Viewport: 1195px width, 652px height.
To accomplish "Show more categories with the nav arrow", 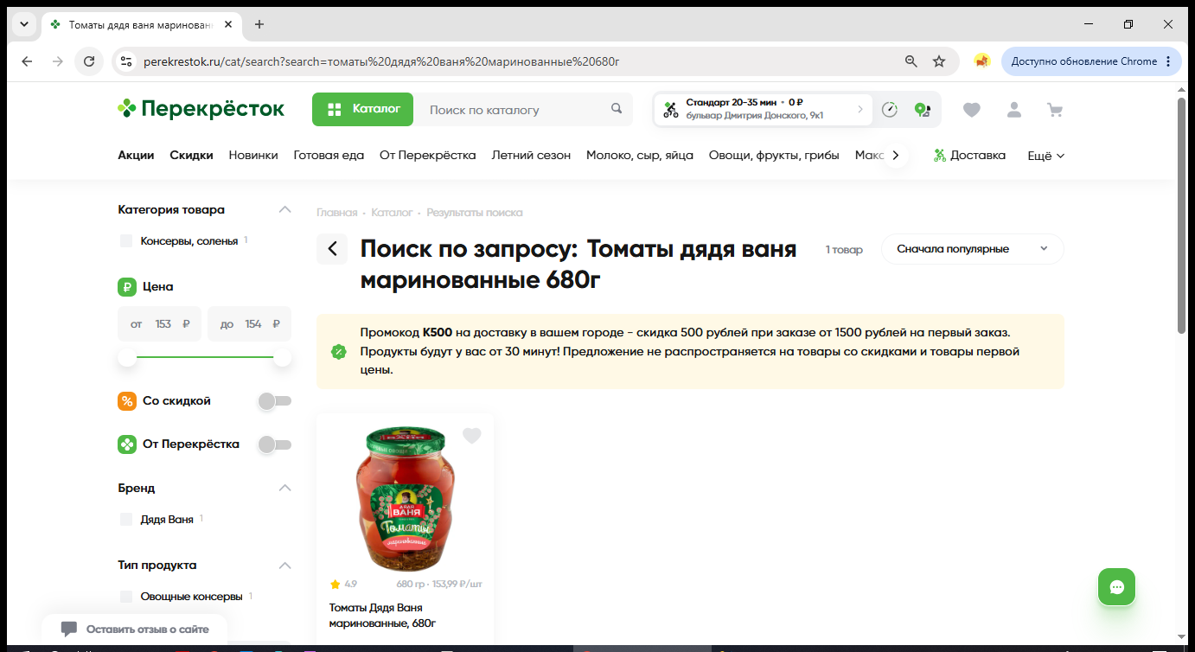I will click(x=896, y=156).
